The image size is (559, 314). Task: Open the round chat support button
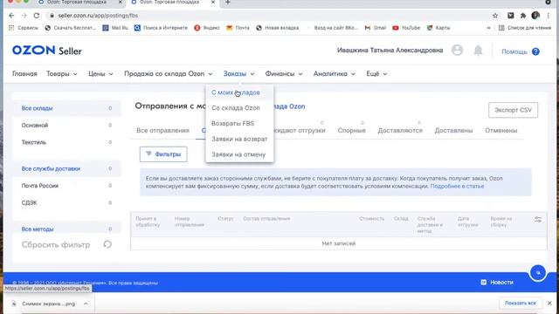[x=538, y=273]
